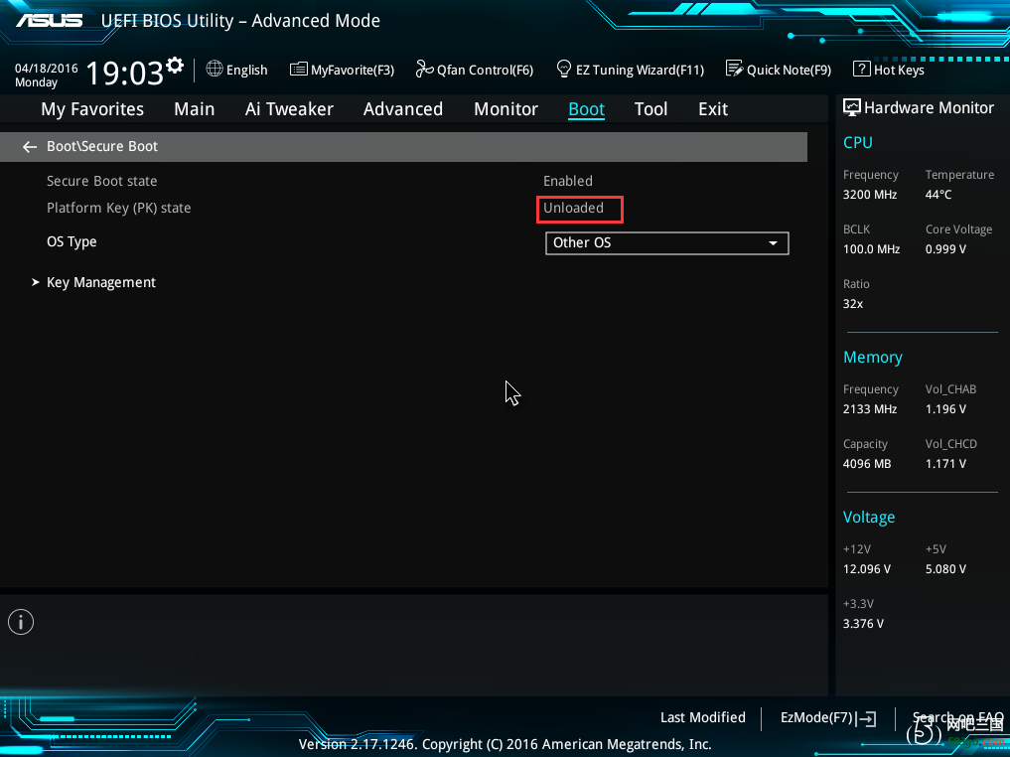This screenshot has height=757, width=1010.
Task: Click the Unloaded platform key value
Action: pyautogui.click(x=573, y=208)
